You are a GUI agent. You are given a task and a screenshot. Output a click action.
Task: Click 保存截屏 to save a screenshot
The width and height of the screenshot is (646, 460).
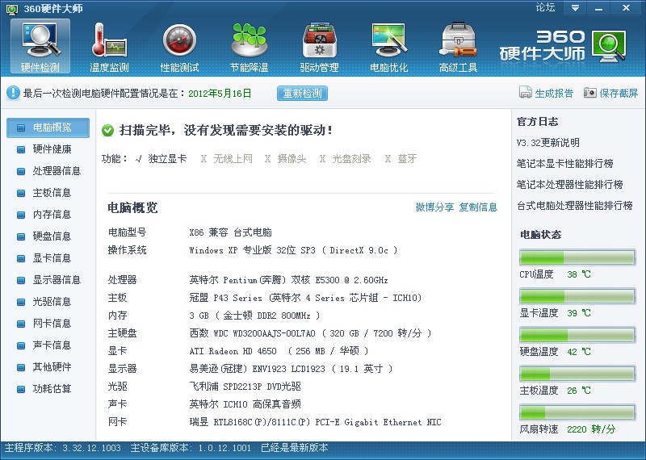[x=619, y=94]
